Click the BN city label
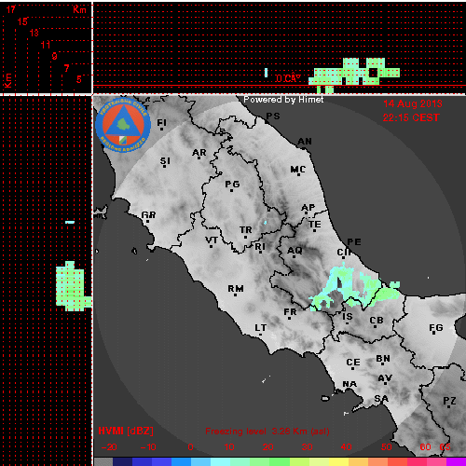 [383, 359]
